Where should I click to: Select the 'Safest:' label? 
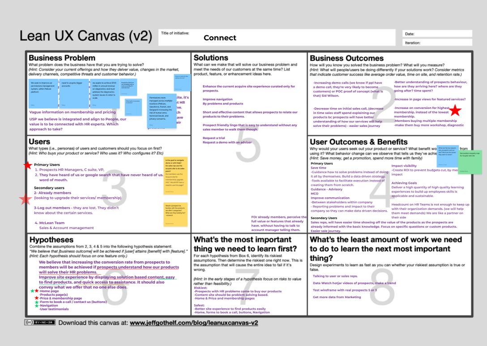click(199, 306)
